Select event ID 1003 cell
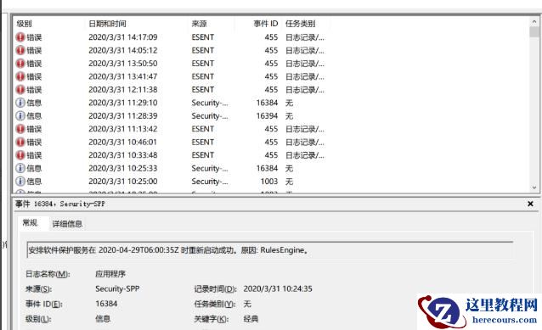The image size is (542, 330). pos(269,182)
